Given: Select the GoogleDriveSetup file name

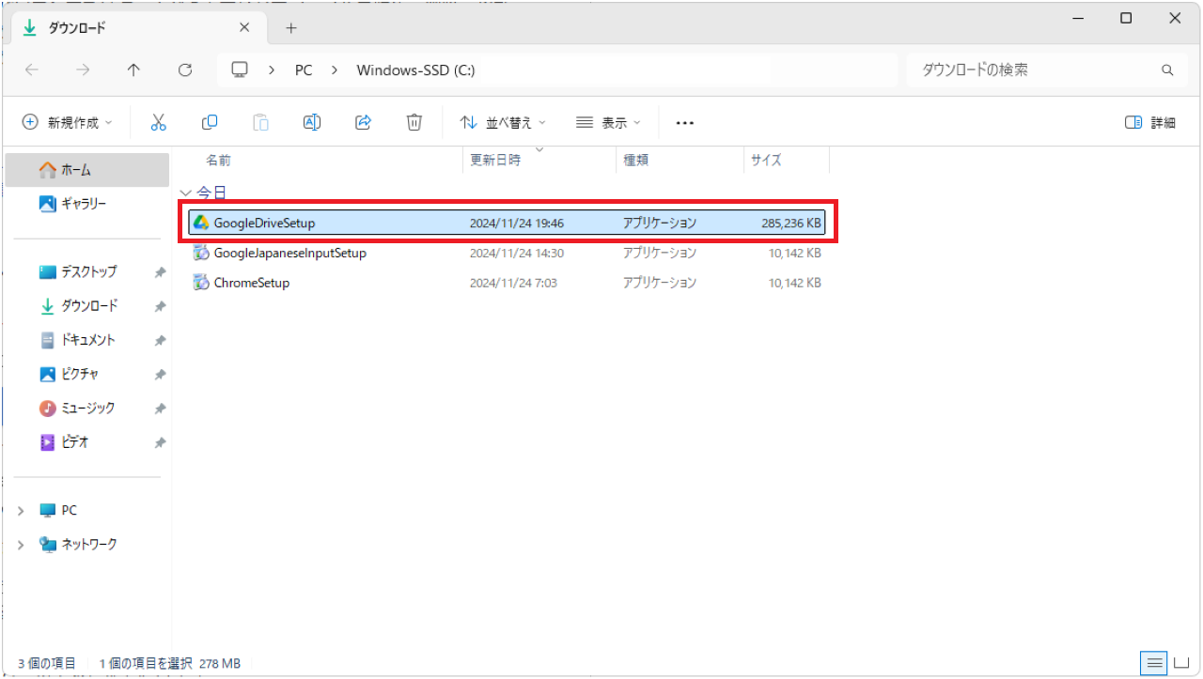Looking at the screenshot, I should (264, 224).
